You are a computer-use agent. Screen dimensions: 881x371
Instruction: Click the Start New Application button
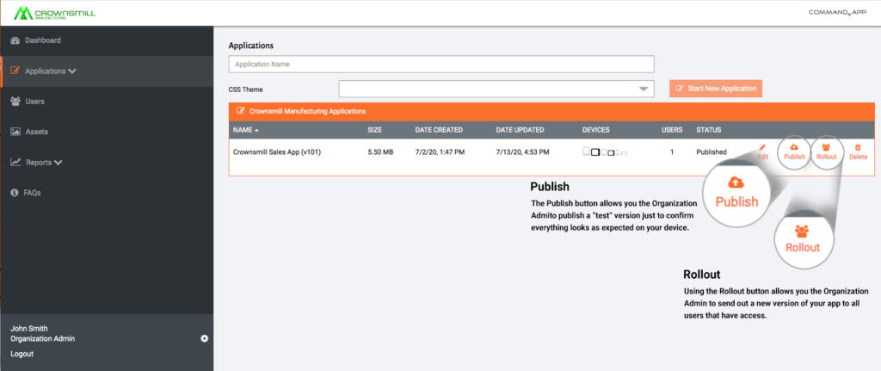716,89
